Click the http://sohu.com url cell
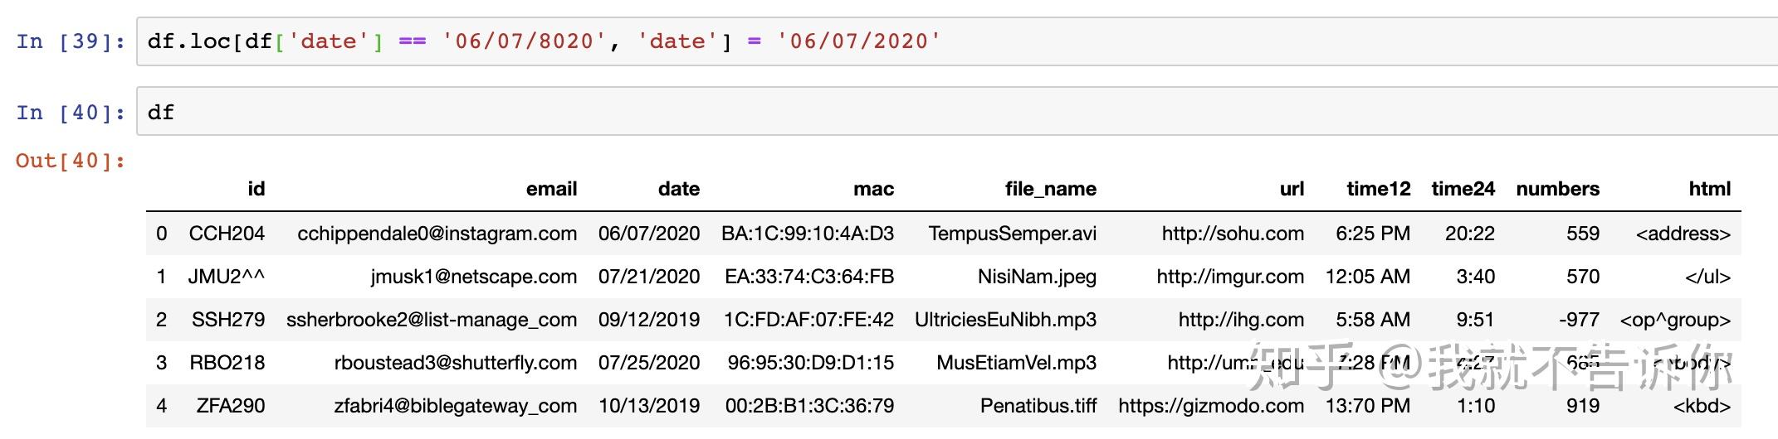The image size is (1778, 439). (x=1232, y=234)
